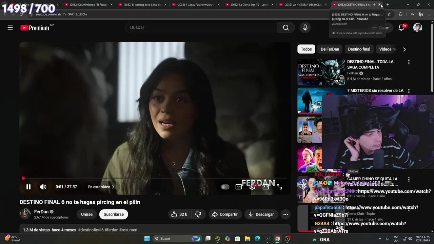
Task: Open player settings gear
Action: [x=252, y=187]
